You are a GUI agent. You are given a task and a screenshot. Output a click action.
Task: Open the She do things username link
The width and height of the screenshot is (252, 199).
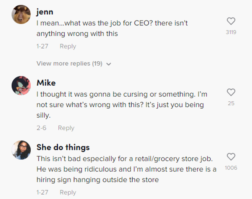[x=63, y=147]
